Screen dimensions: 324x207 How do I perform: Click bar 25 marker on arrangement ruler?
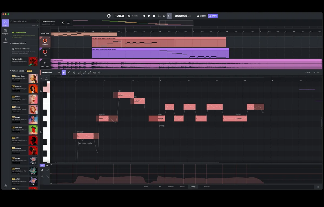click(x=160, y=32)
